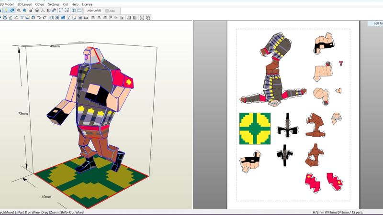
Task: Click the dotted-square selection icon
Action: point(142,18)
